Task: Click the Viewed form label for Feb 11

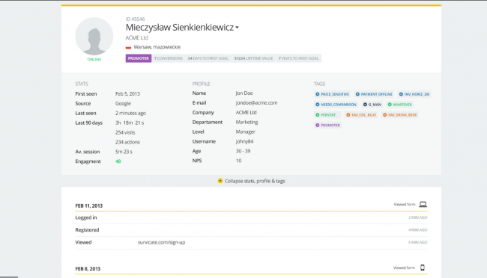Action: click(405, 205)
